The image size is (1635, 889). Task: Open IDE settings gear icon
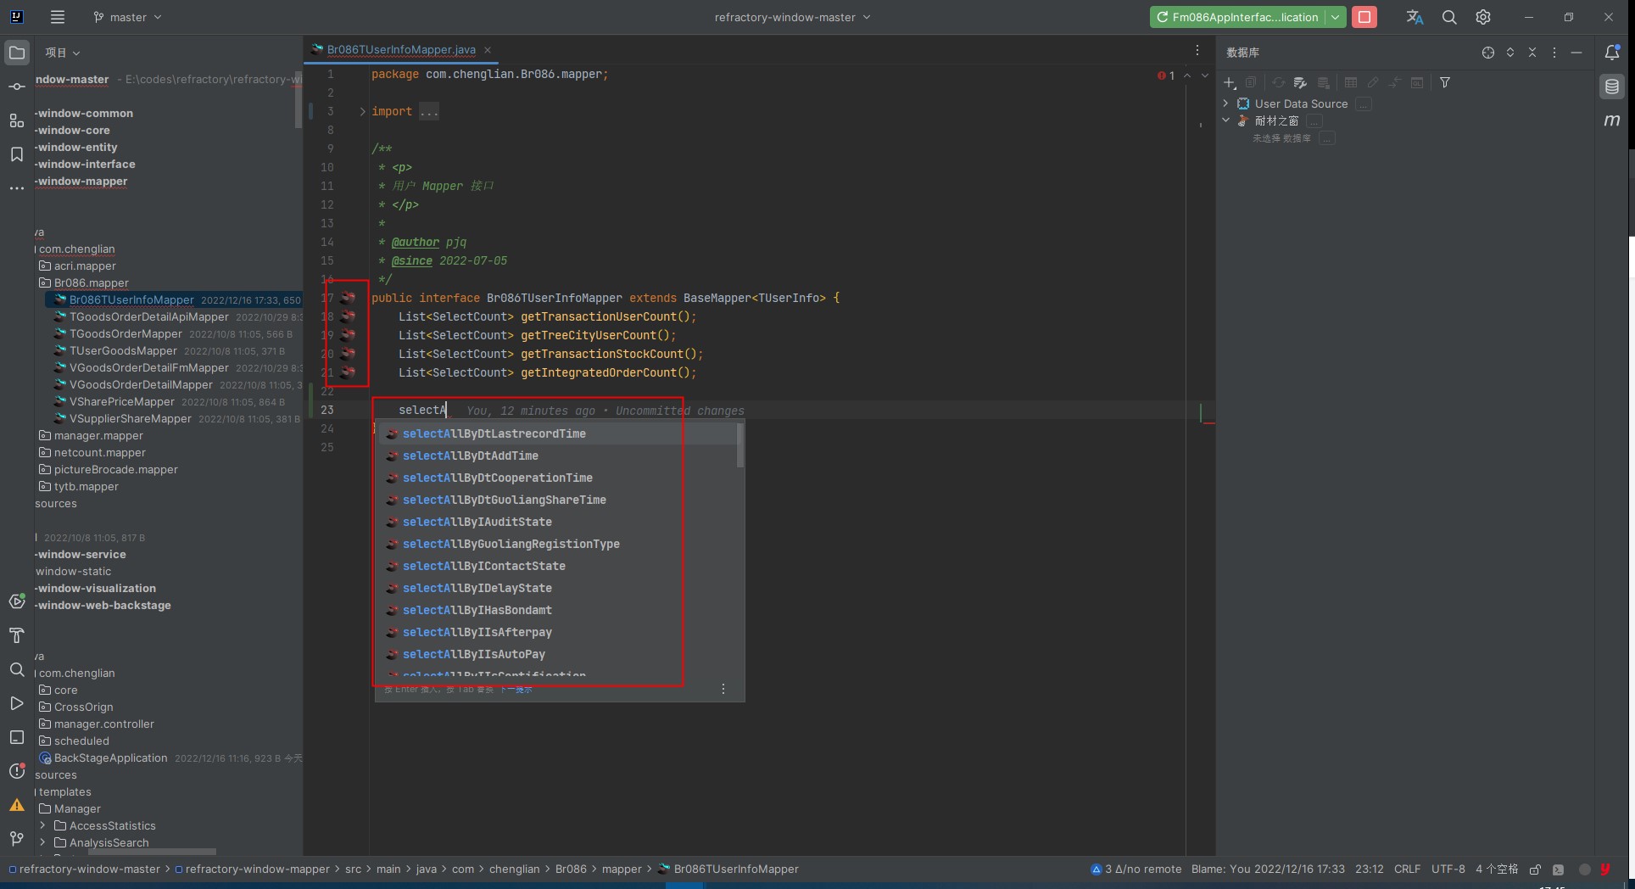click(1483, 17)
